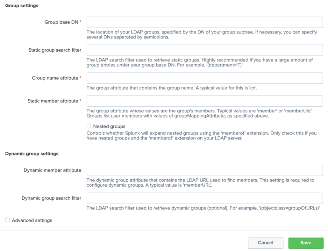This screenshot has height=251, width=328.
Task: Select the Static member attribute text box
Action: click(205, 101)
